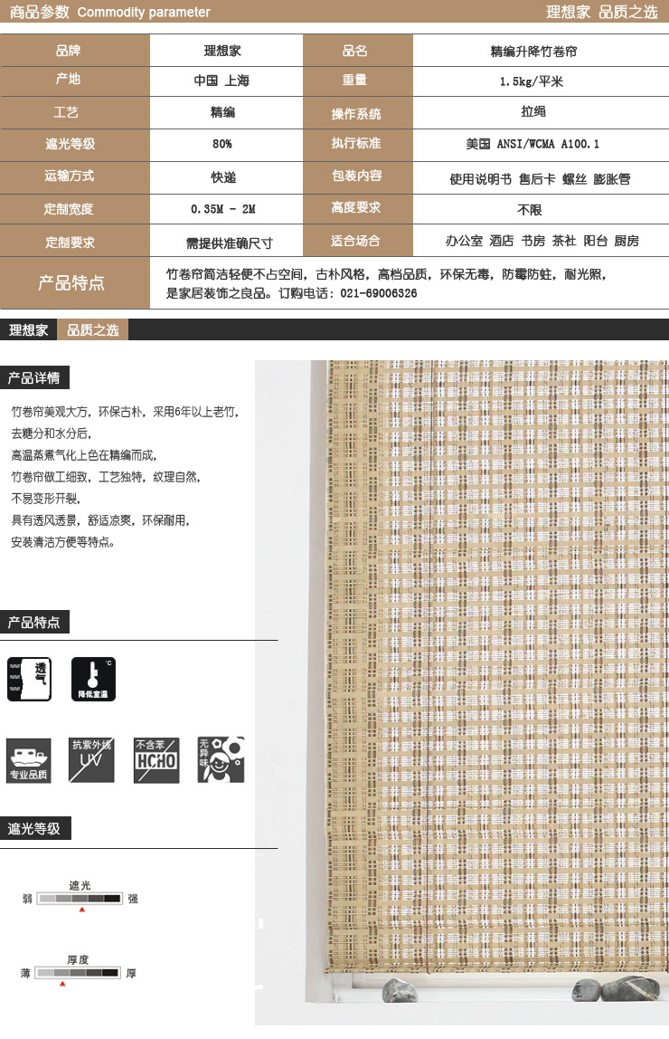Click the 产品详情 section header

click(34, 377)
